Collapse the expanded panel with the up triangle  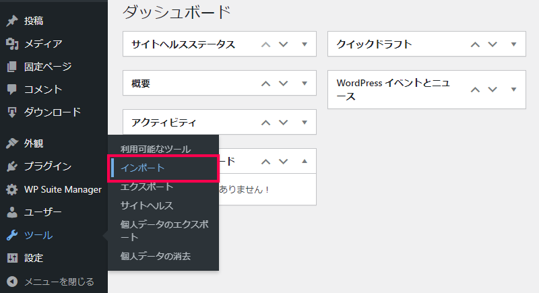[x=305, y=162]
